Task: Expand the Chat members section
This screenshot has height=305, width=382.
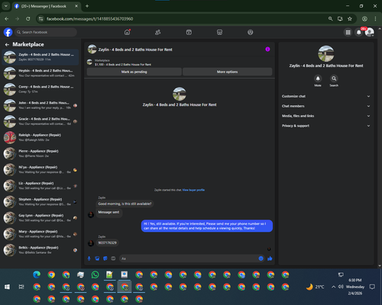Action: point(325,106)
